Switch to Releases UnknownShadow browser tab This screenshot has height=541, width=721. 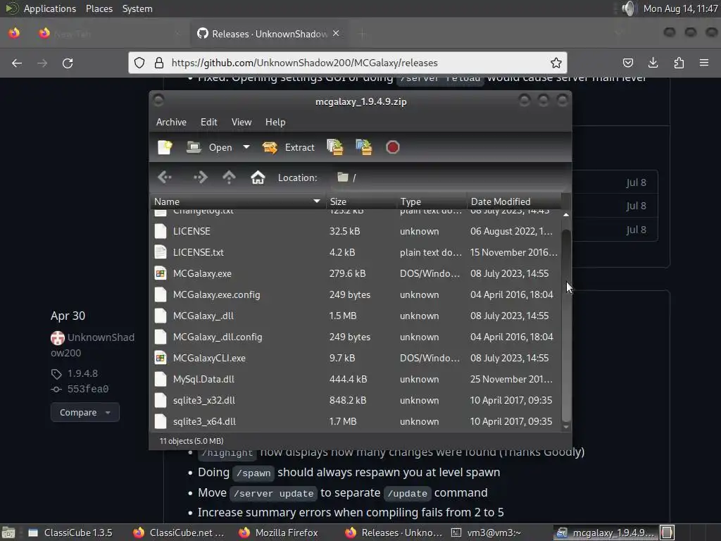269,34
